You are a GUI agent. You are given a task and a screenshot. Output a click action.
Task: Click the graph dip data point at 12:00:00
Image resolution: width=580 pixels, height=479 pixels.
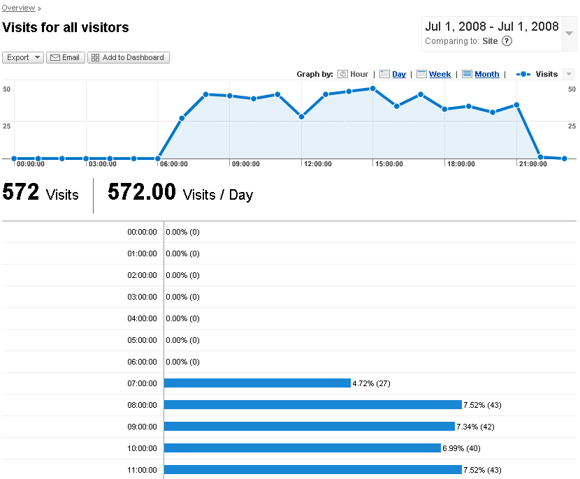click(x=301, y=117)
